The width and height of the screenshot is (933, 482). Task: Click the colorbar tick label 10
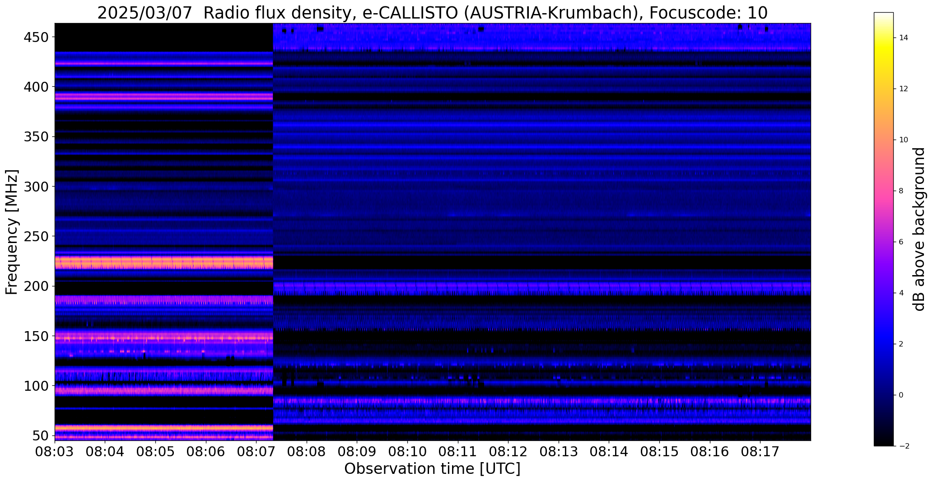click(904, 140)
